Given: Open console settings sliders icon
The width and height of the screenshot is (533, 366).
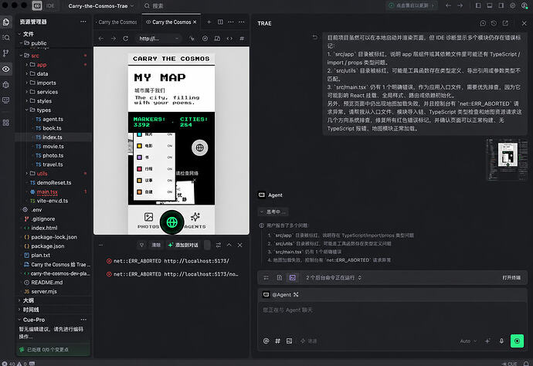Looking at the screenshot, I should pos(219,245).
